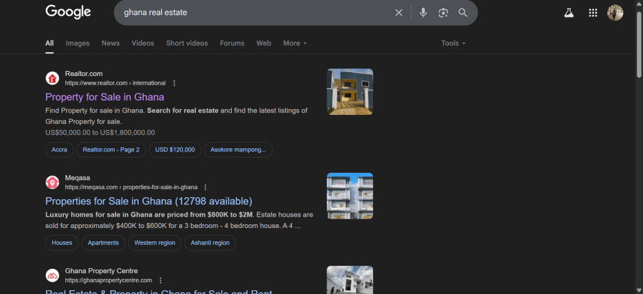The height and width of the screenshot is (294, 643).
Task: Open the Google apps grid
Action: coord(593,13)
